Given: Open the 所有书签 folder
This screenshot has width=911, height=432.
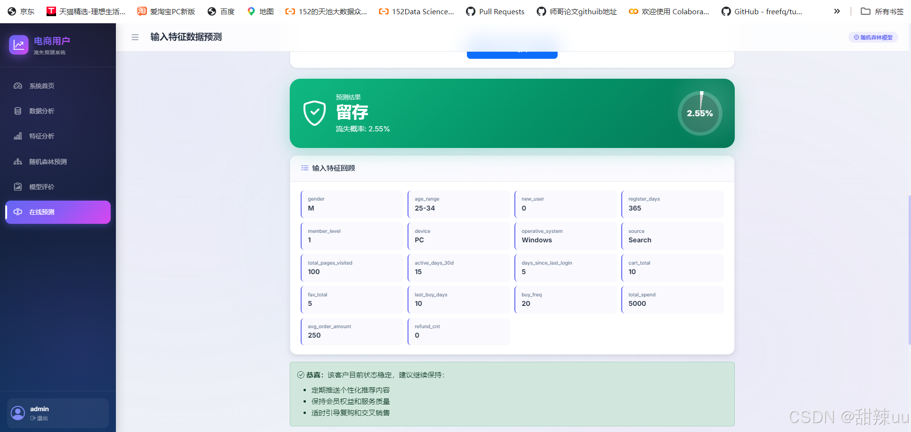Looking at the screenshot, I should [x=882, y=11].
